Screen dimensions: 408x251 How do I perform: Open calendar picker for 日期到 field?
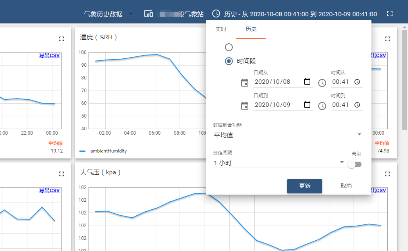[307, 105]
